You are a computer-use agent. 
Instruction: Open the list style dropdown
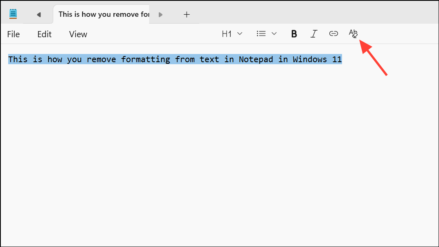coord(274,34)
